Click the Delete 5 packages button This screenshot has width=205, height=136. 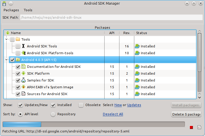[186, 114]
